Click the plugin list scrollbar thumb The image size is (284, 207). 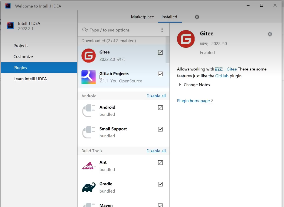pos(168,50)
